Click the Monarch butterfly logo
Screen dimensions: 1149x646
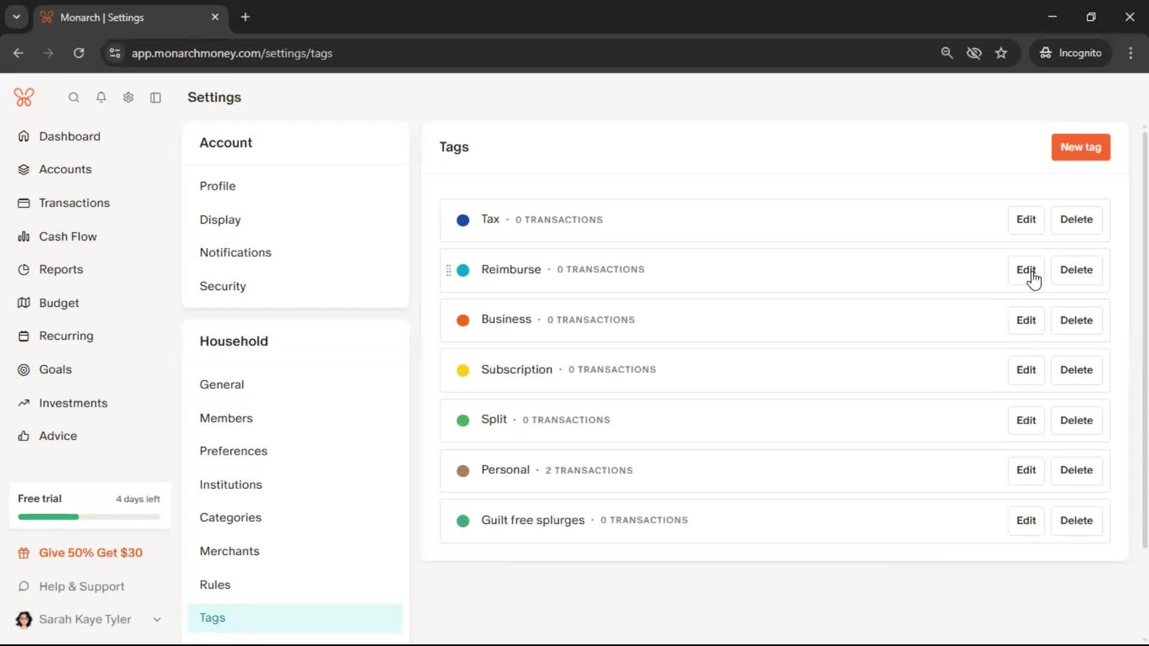[x=24, y=97]
